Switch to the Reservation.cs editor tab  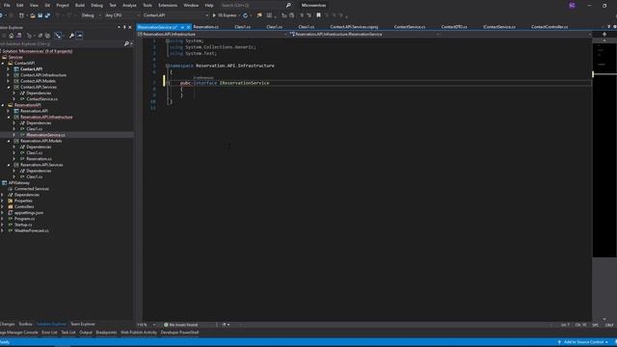point(205,27)
